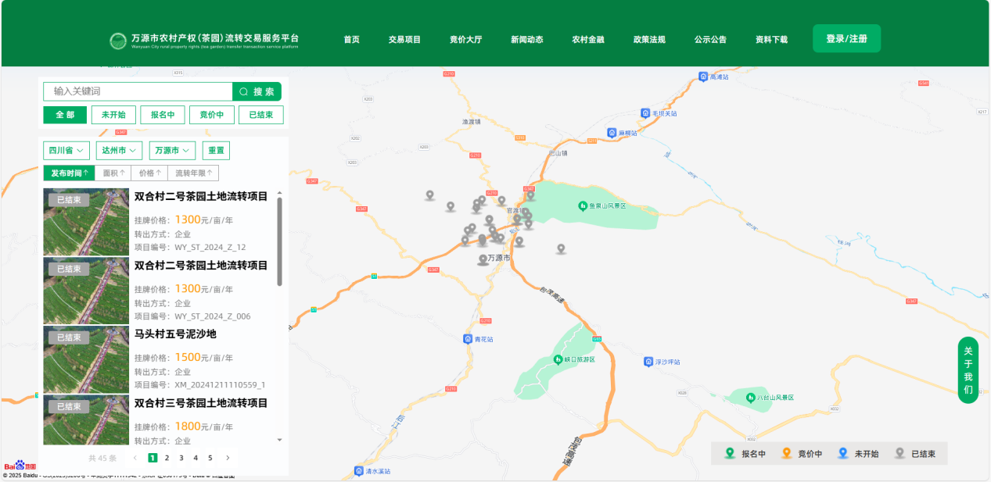
Task: Open 政策法规 in the top navigation
Action: point(649,40)
